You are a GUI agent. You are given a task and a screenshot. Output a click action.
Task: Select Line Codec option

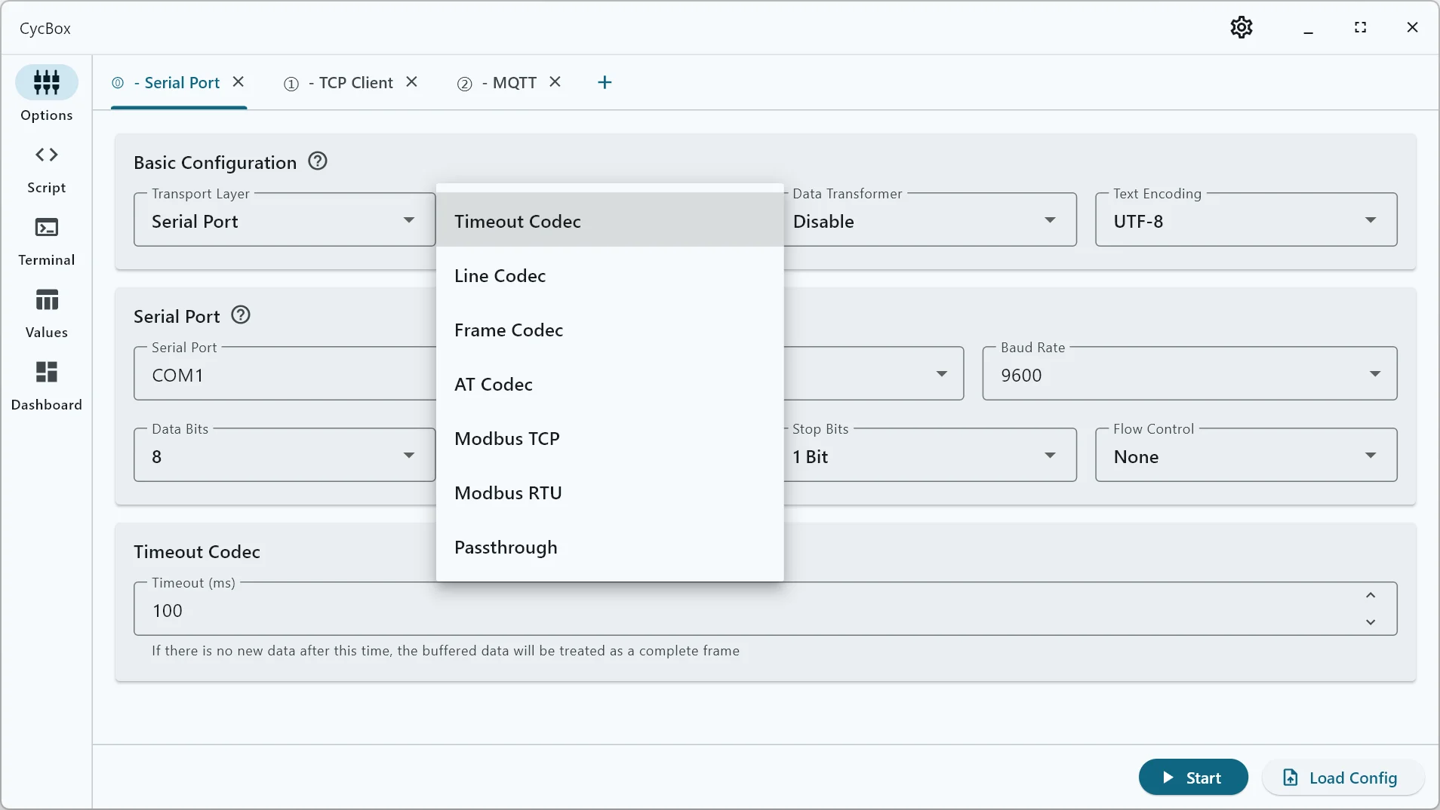point(500,276)
